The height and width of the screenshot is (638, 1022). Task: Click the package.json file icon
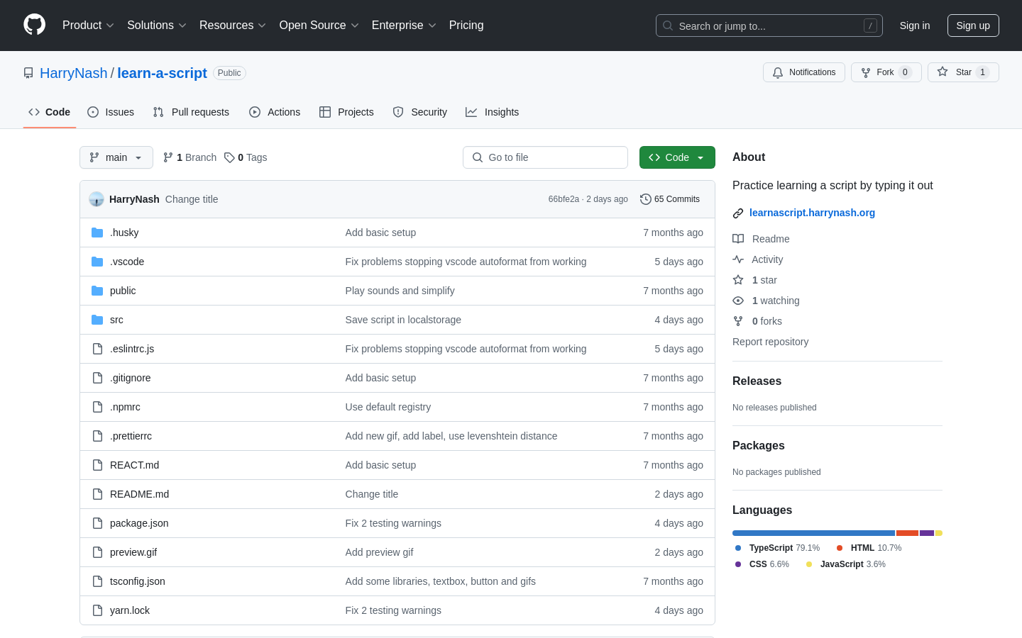97,523
